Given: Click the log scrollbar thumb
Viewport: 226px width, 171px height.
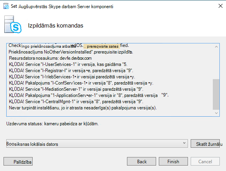Looking at the screenshot, I should tap(216, 94).
